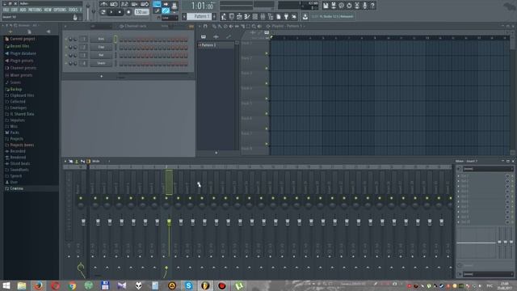This screenshot has height=291, width=517.
Task: Click the stop button in the transport
Action: [x=120, y=12]
